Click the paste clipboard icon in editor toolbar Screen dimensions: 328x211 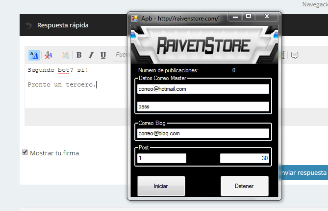click(x=65, y=55)
